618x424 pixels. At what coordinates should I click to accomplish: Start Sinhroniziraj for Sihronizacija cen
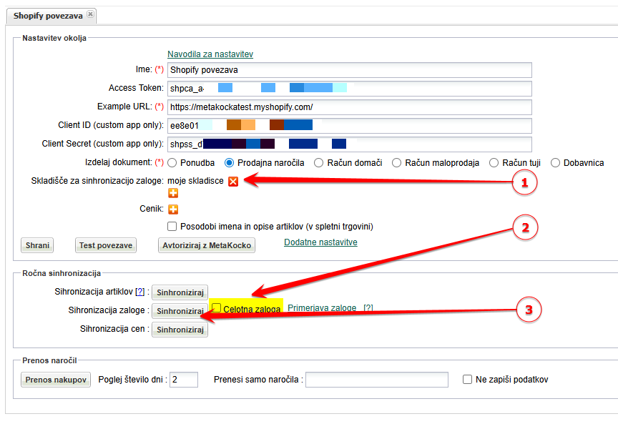pyautogui.click(x=180, y=330)
